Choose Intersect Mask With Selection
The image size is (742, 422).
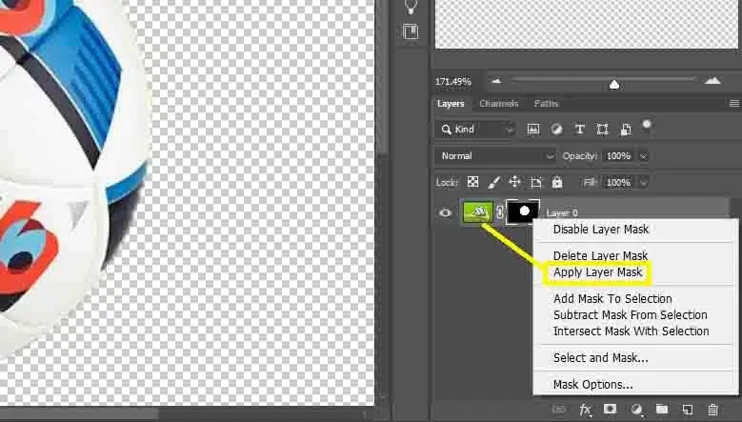632,332
